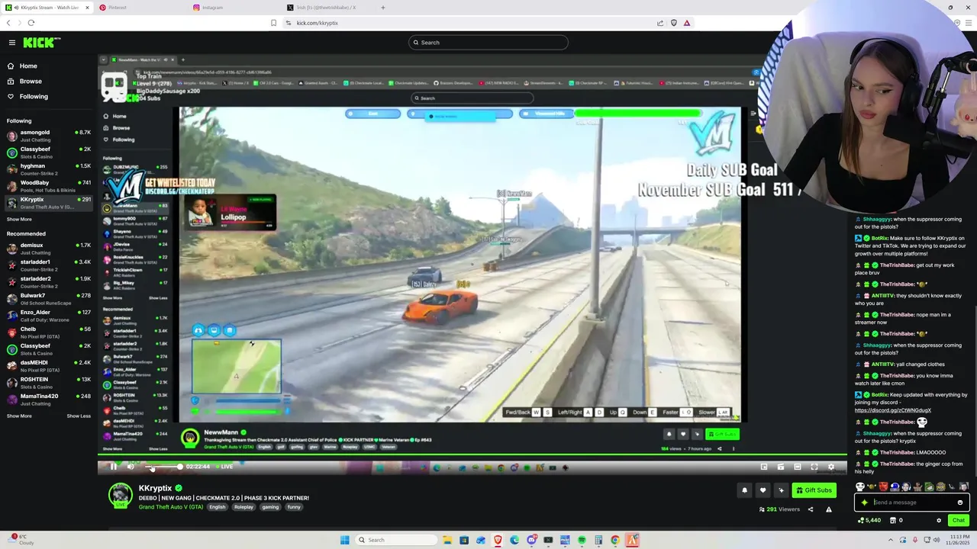Image resolution: width=977 pixels, height=549 pixels.
Task: Reload the page
Action: pyautogui.click(x=31, y=23)
